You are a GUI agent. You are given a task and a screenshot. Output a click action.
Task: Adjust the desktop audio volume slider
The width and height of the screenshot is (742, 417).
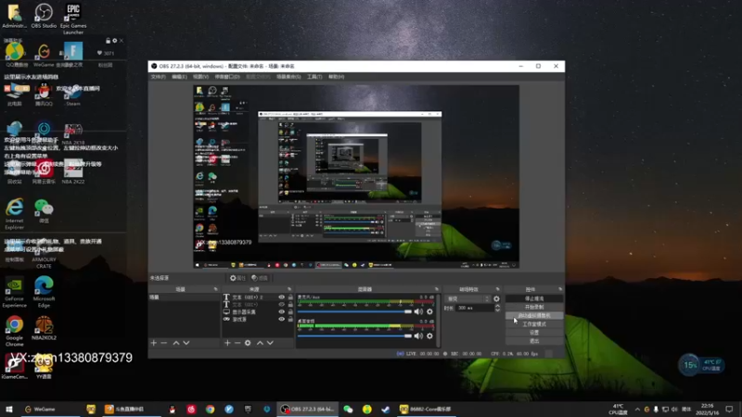pyautogui.click(x=354, y=335)
